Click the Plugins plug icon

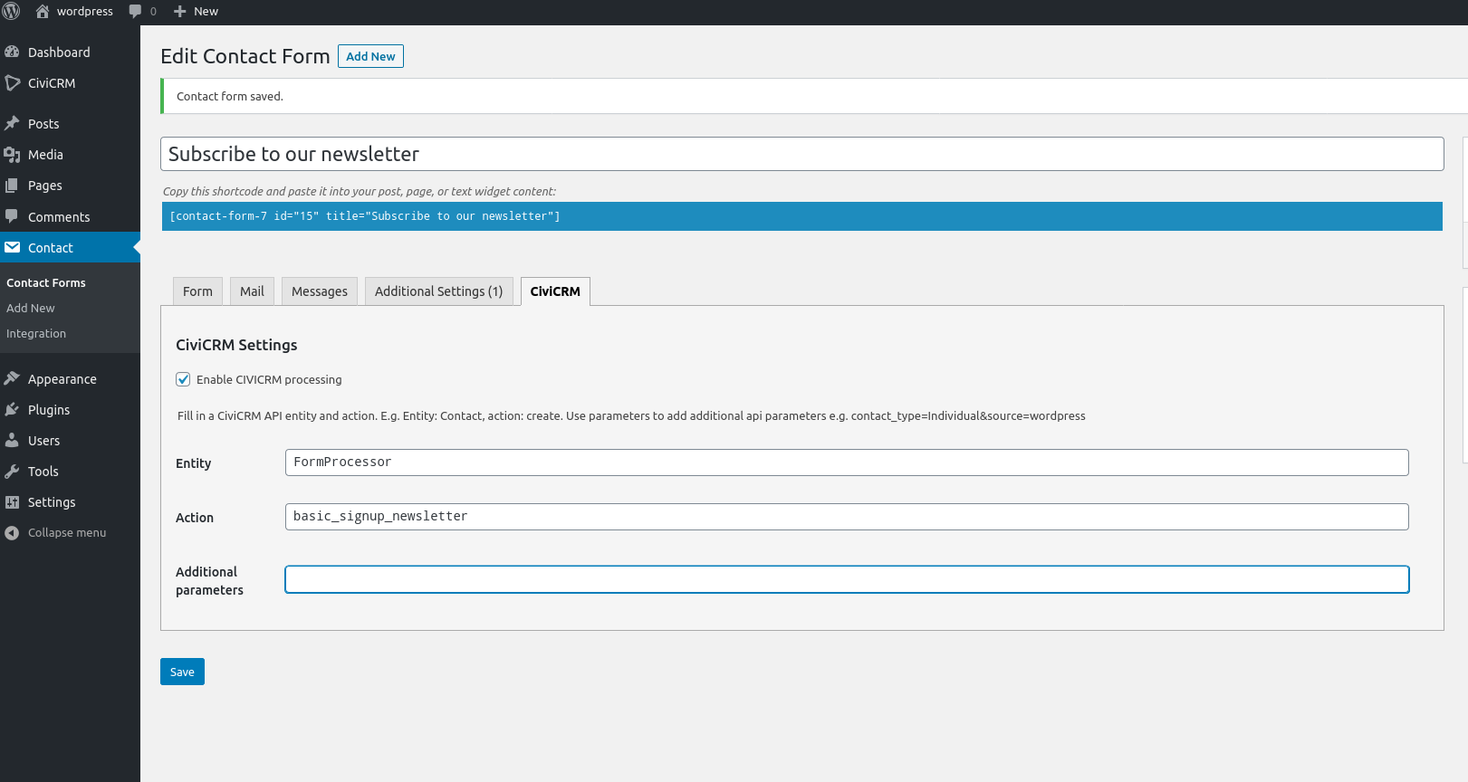click(12, 410)
